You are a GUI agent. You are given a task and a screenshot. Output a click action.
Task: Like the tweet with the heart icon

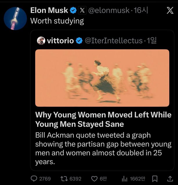[94, 179]
